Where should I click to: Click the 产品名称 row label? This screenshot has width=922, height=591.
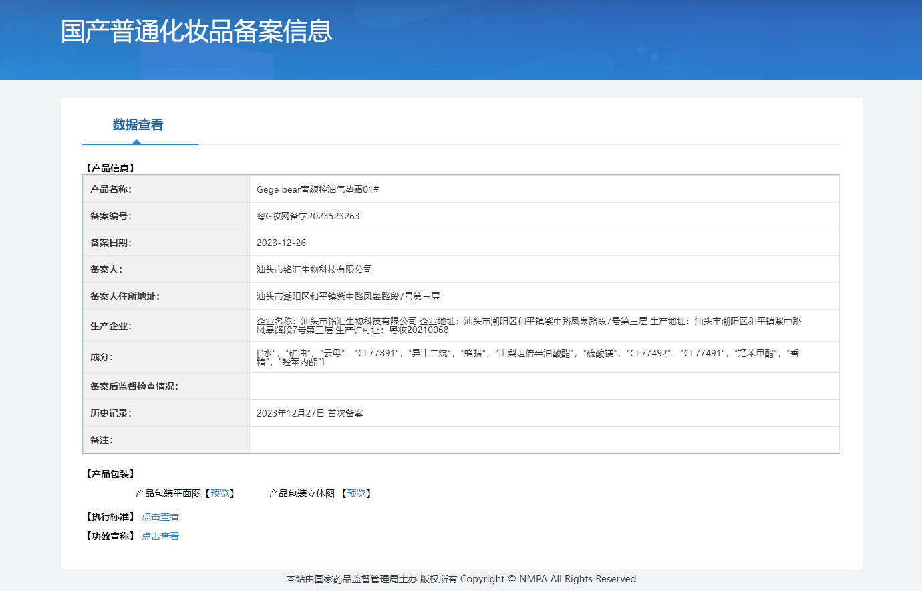(111, 189)
